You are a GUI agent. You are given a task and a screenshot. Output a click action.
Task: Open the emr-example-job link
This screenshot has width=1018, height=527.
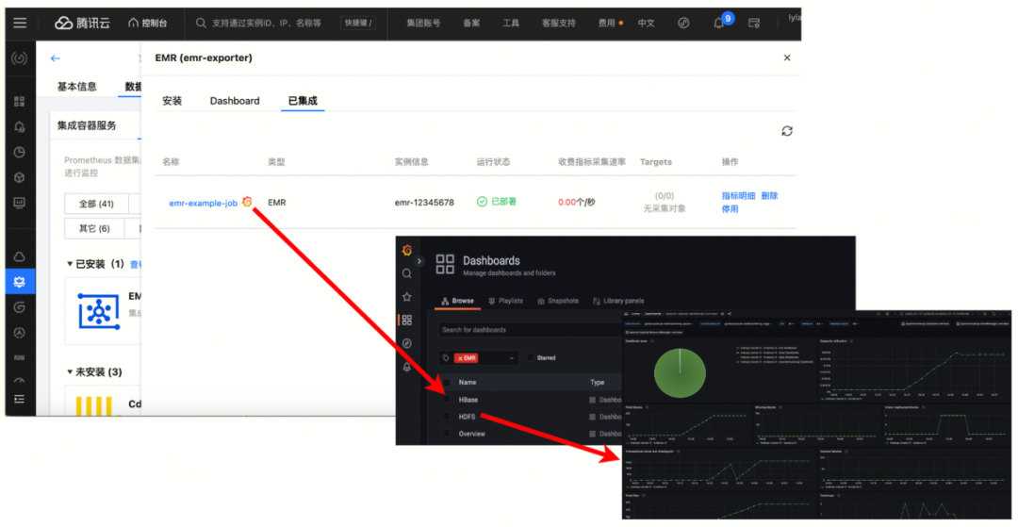tap(204, 203)
